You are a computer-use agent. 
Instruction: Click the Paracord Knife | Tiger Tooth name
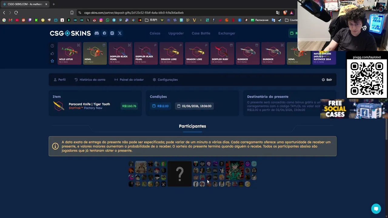click(x=89, y=104)
